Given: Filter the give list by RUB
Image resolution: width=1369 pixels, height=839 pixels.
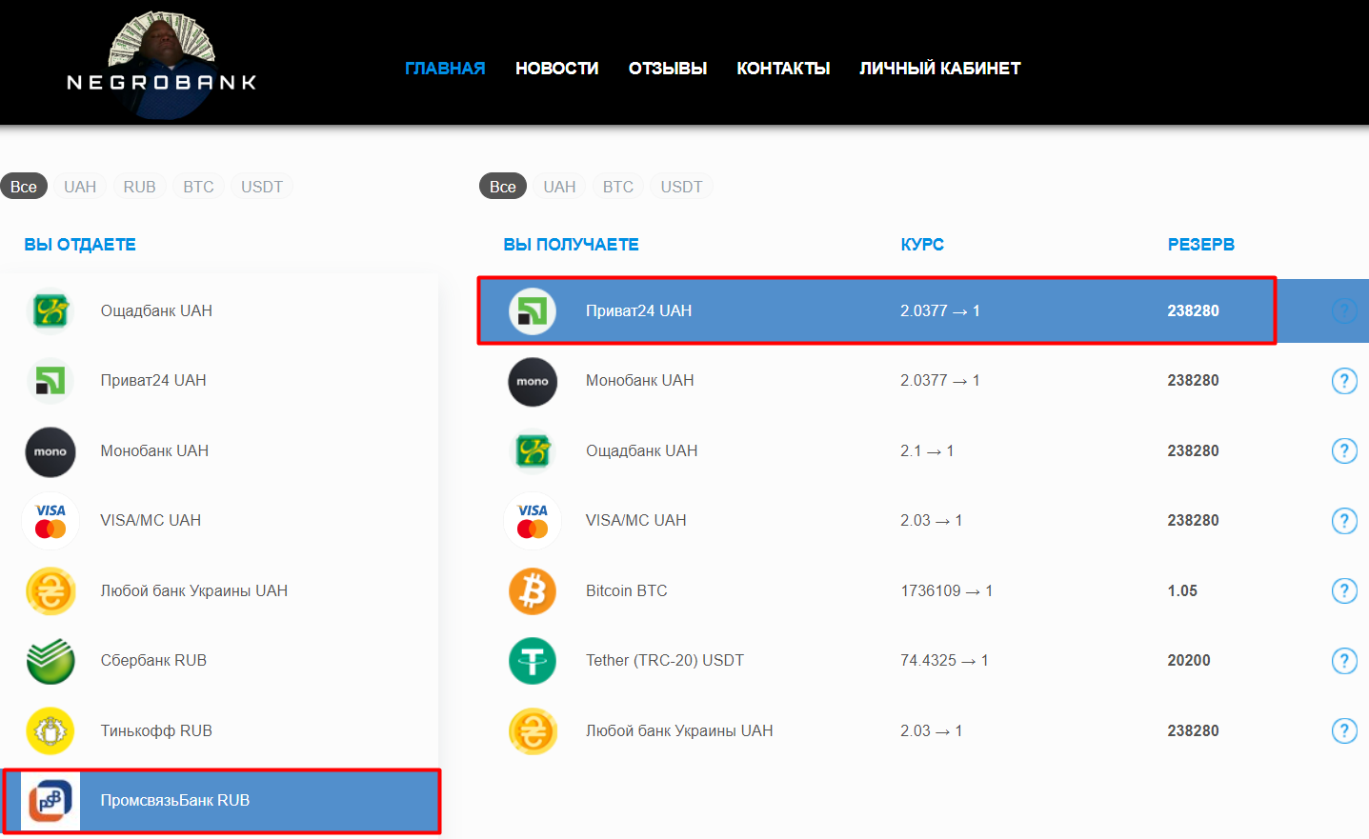Looking at the screenshot, I should coord(139,187).
